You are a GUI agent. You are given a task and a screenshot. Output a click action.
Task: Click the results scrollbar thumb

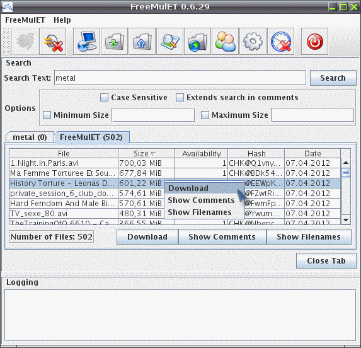tap(346, 173)
